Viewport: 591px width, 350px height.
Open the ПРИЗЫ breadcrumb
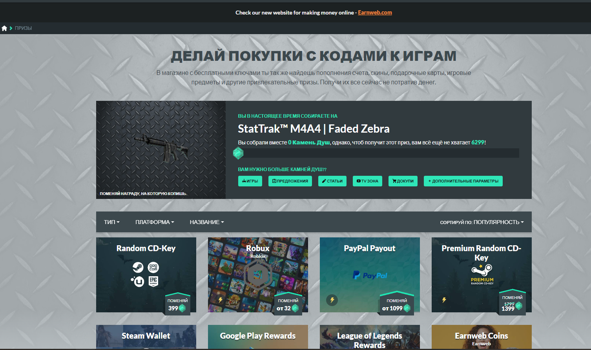(23, 28)
